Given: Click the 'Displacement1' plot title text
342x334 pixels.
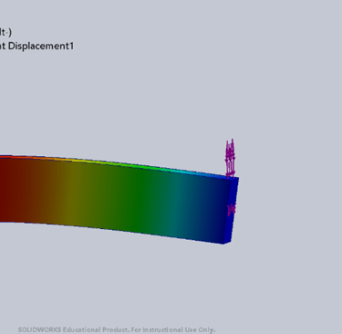Looking at the screenshot, I should (41, 46).
